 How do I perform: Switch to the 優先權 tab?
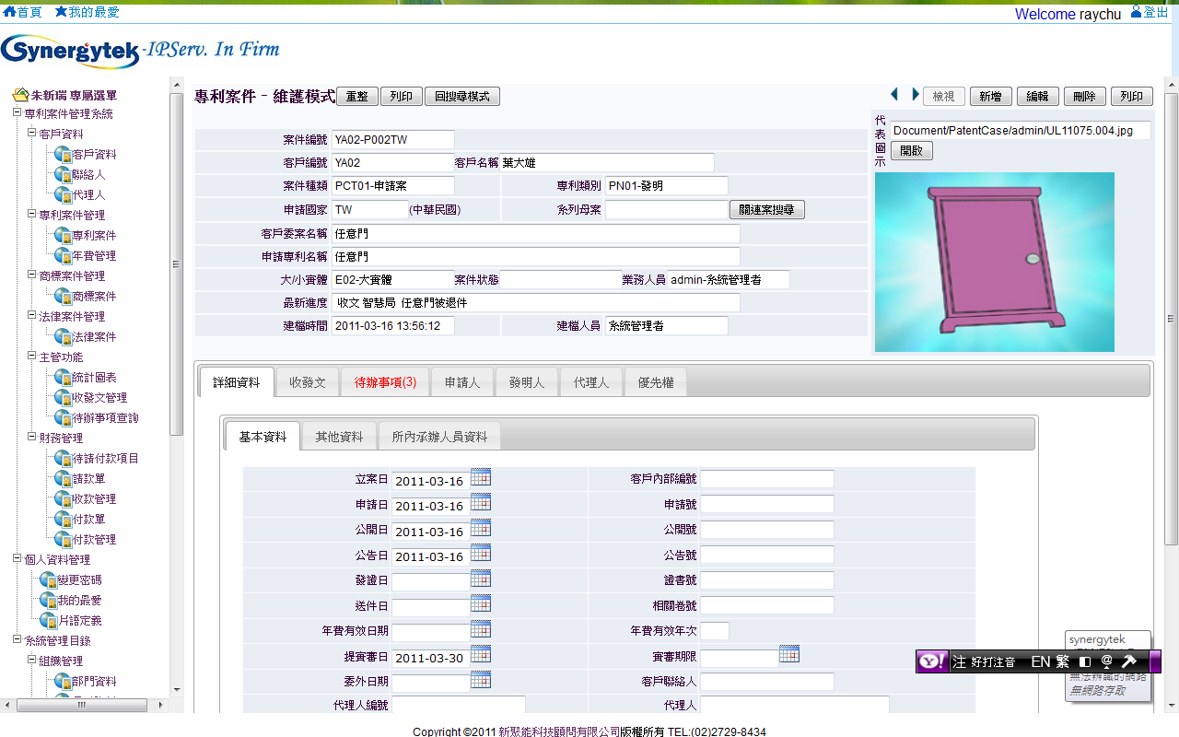pos(656,382)
